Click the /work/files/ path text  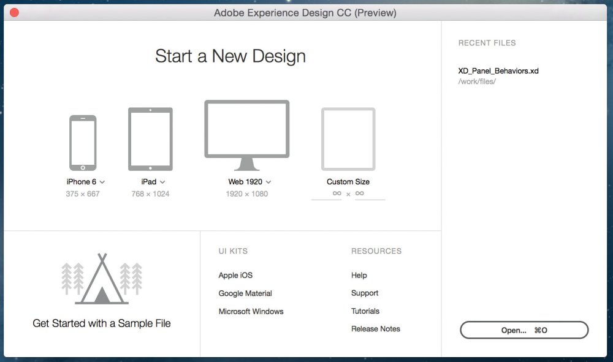tap(477, 81)
